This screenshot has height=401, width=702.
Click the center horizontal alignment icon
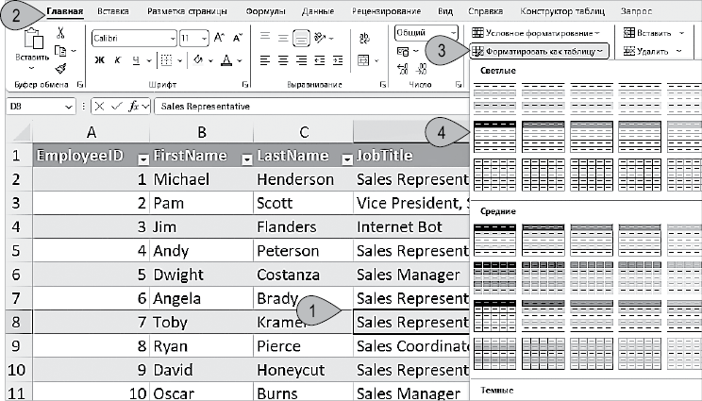tap(285, 59)
